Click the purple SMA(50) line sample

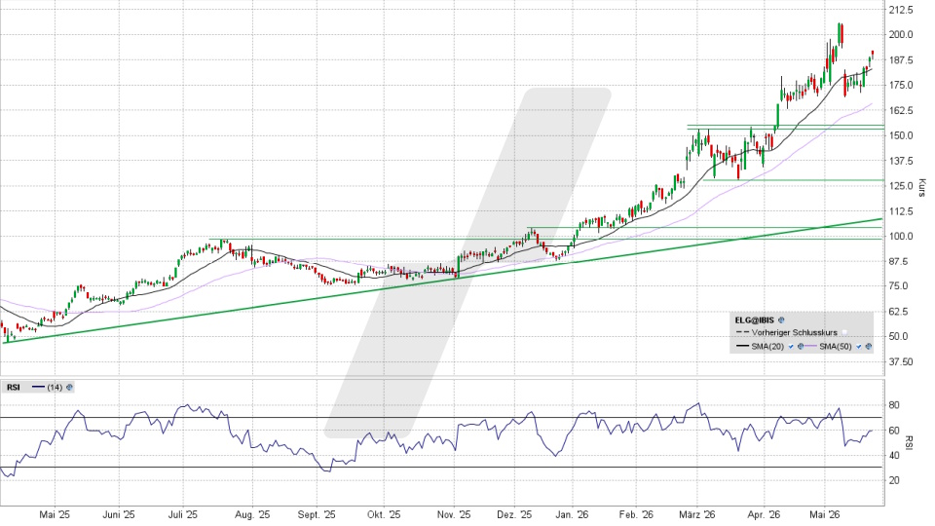[x=810, y=346]
